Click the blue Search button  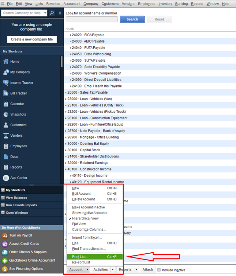tap(132, 19)
